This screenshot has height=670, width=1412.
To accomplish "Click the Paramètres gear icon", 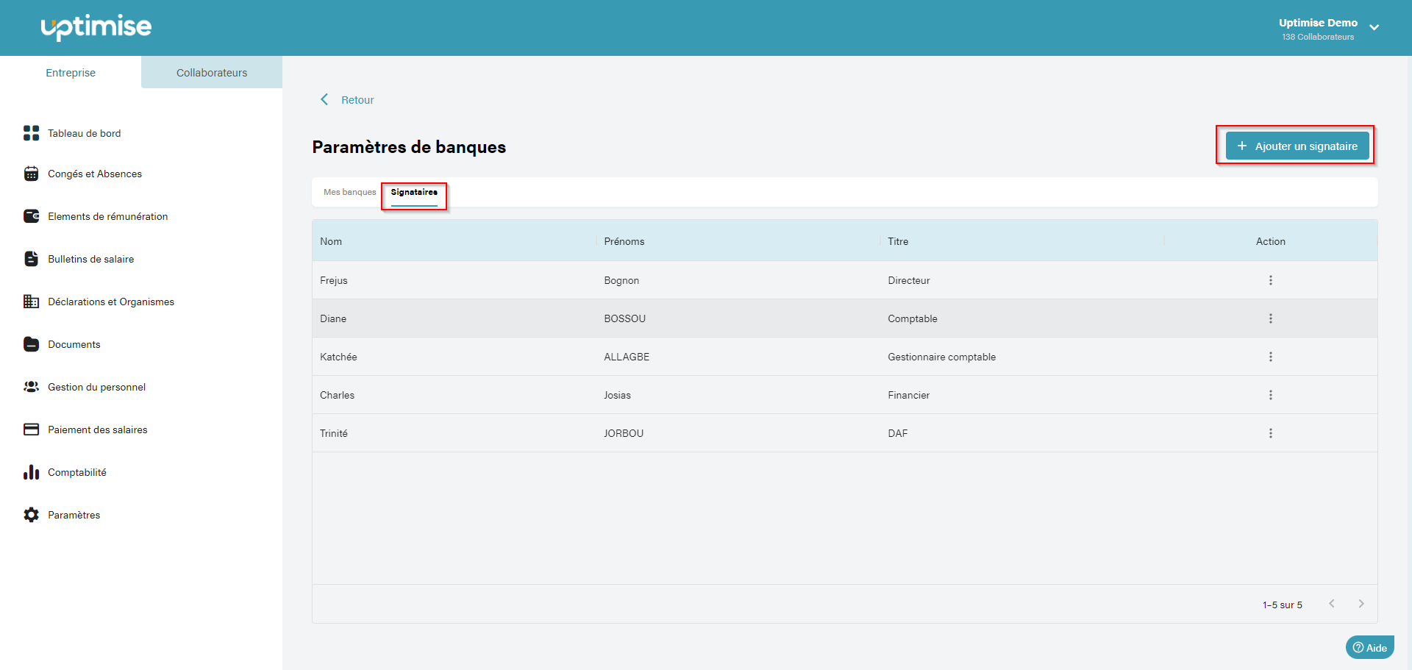I will tap(31, 515).
